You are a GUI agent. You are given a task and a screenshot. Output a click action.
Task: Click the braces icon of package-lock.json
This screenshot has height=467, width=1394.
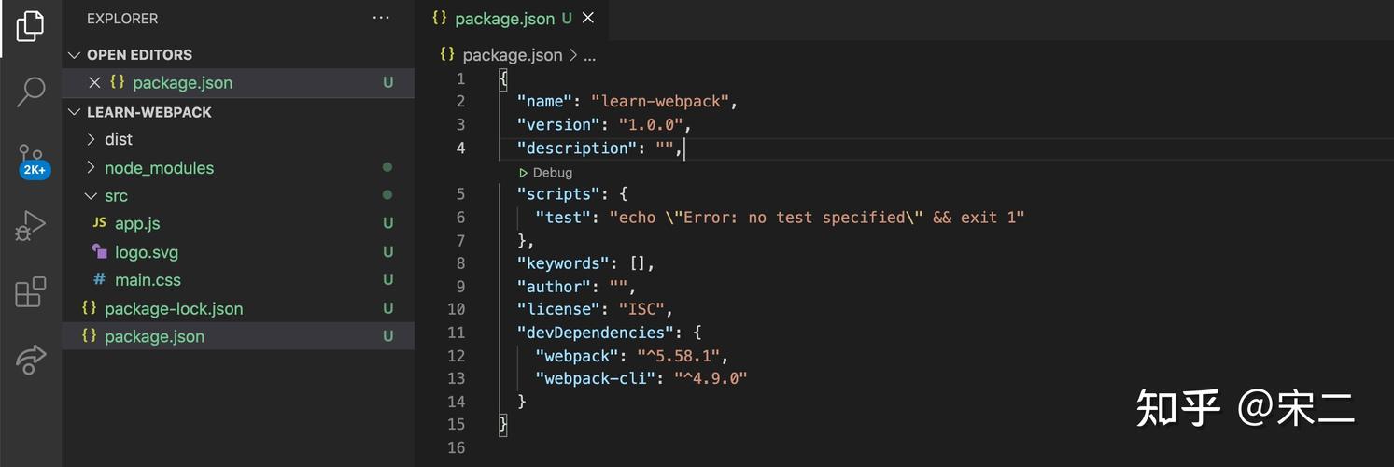tap(89, 307)
